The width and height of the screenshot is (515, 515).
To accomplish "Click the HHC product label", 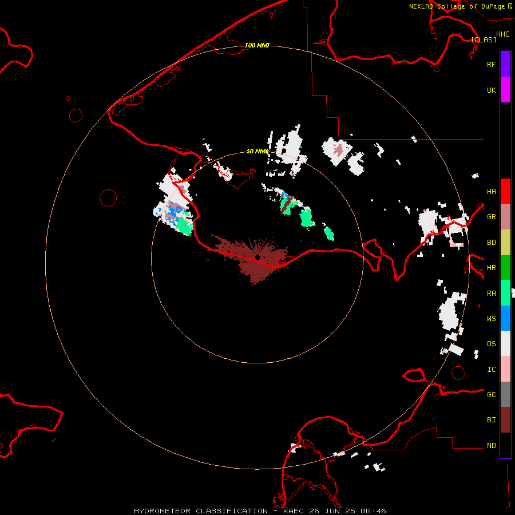I will click(502, 34).
